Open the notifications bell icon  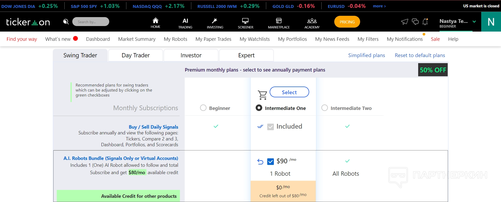[425, 22]
